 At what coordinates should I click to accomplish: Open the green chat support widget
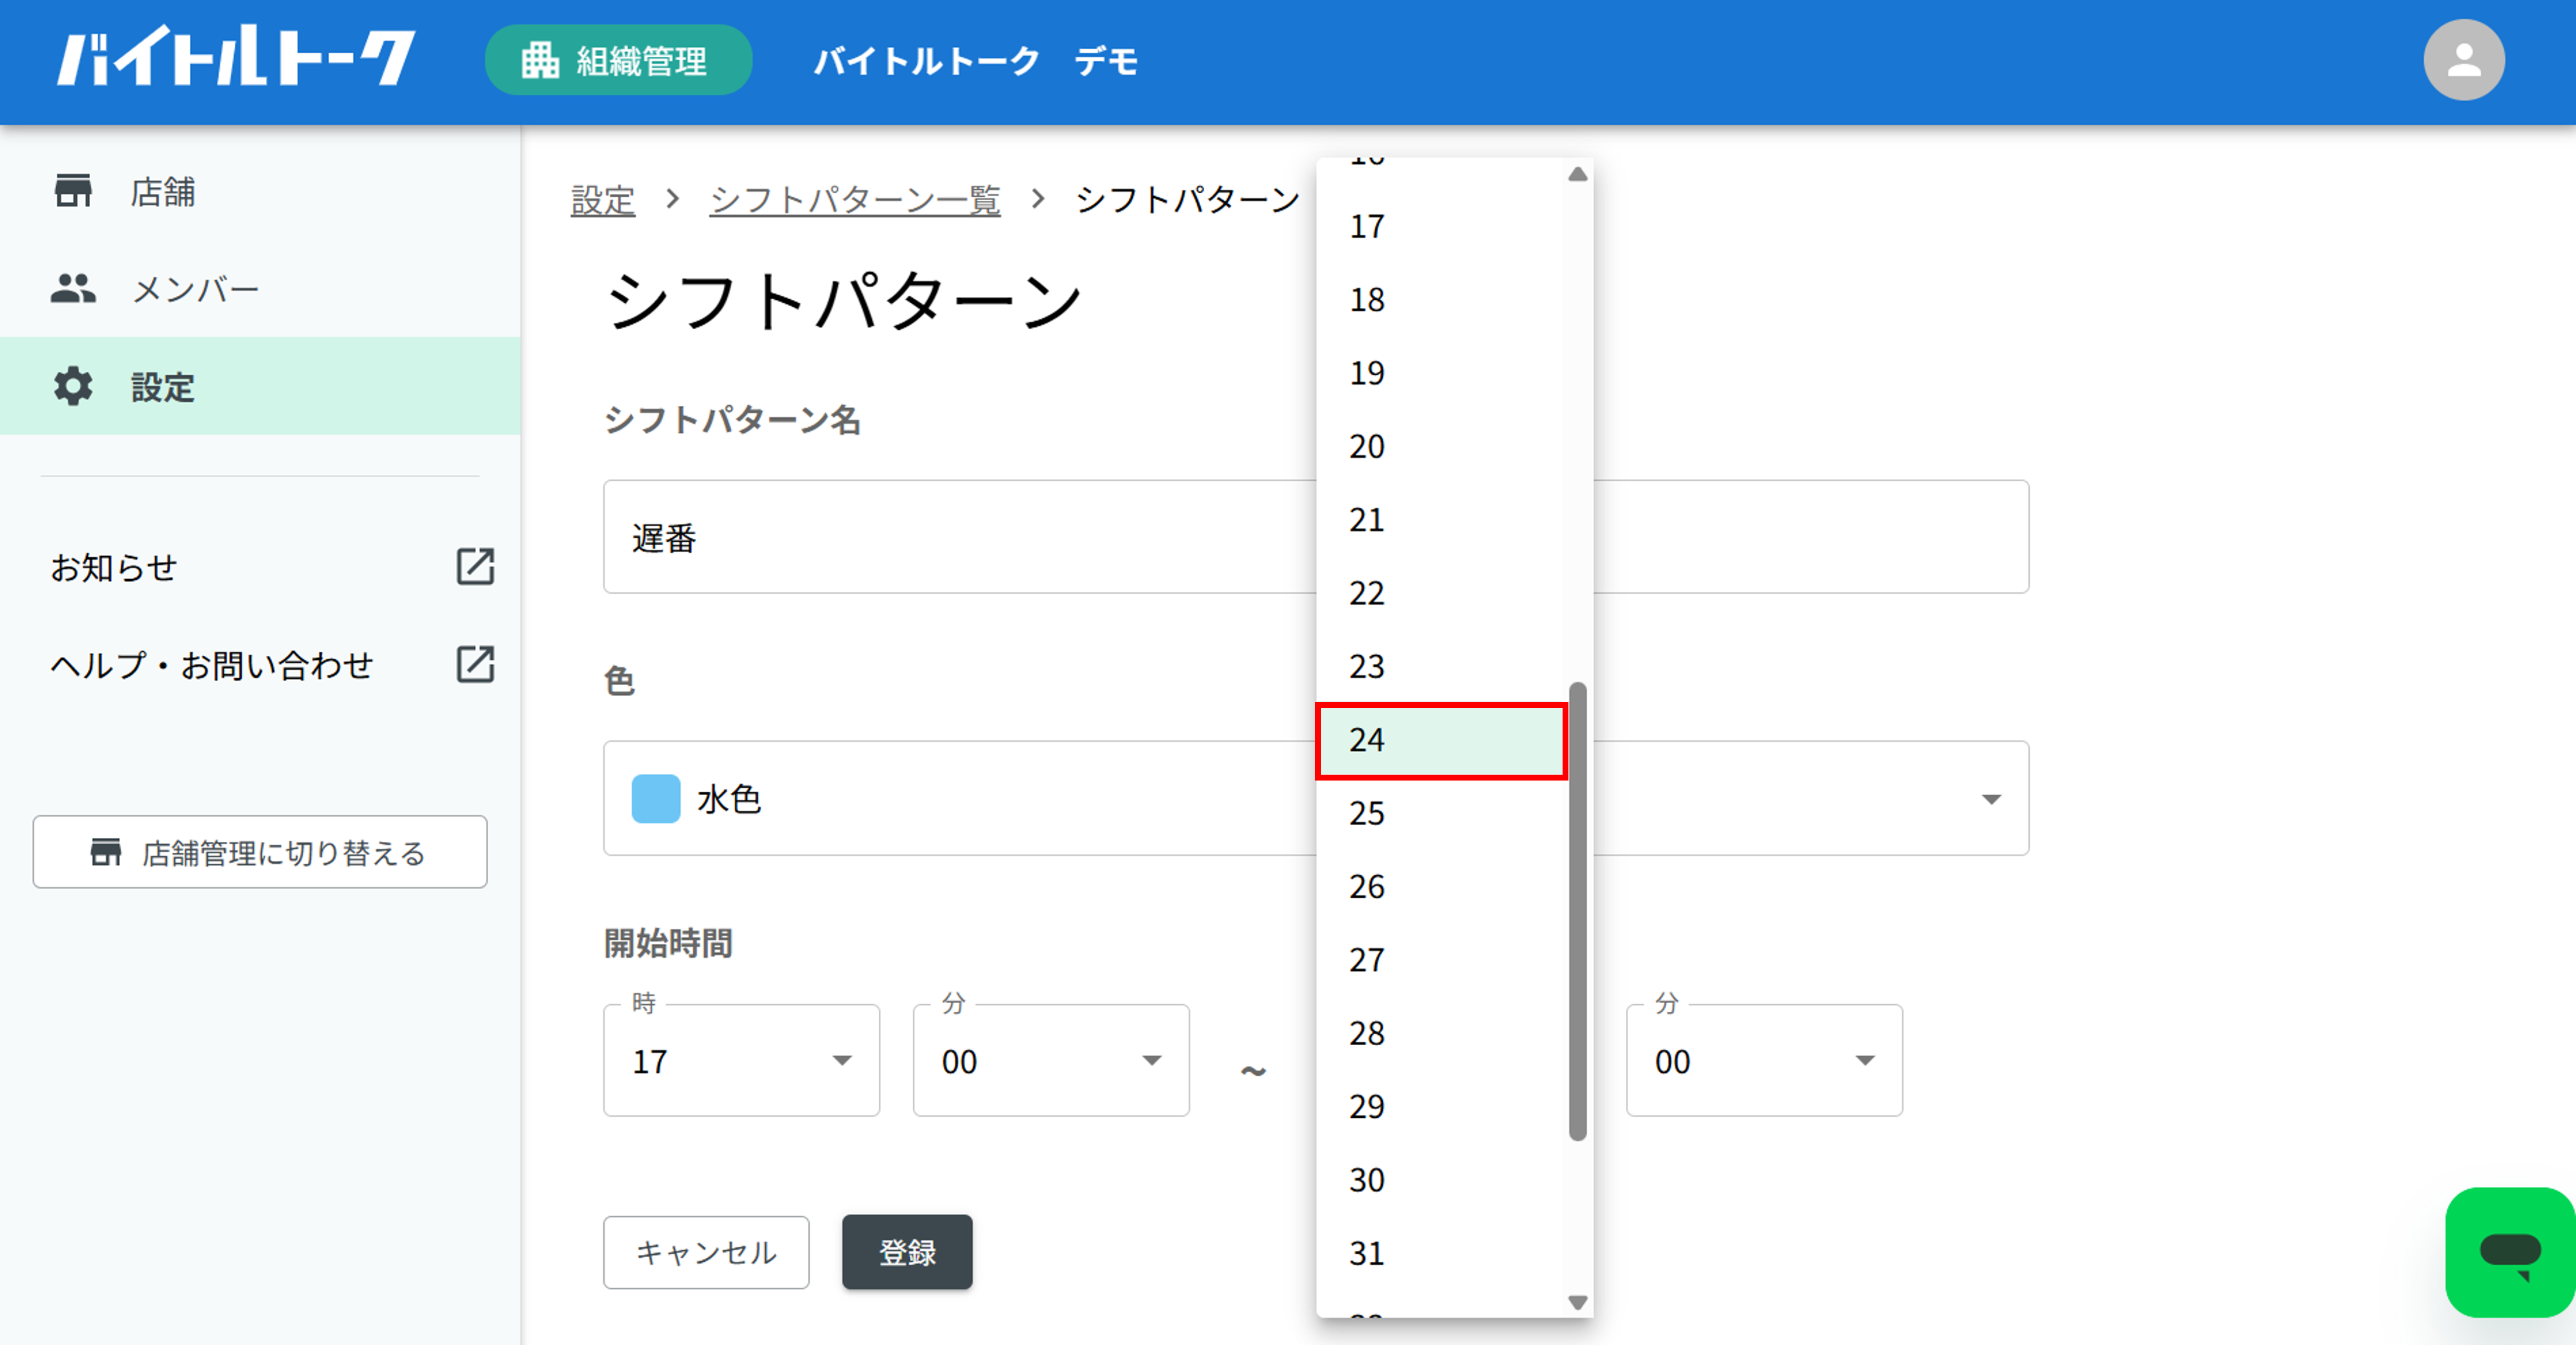click(x=2510, y=1252)
